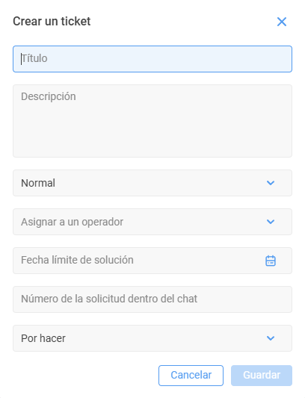Close the Crear un ticket dialog

[x=282, y=22]
